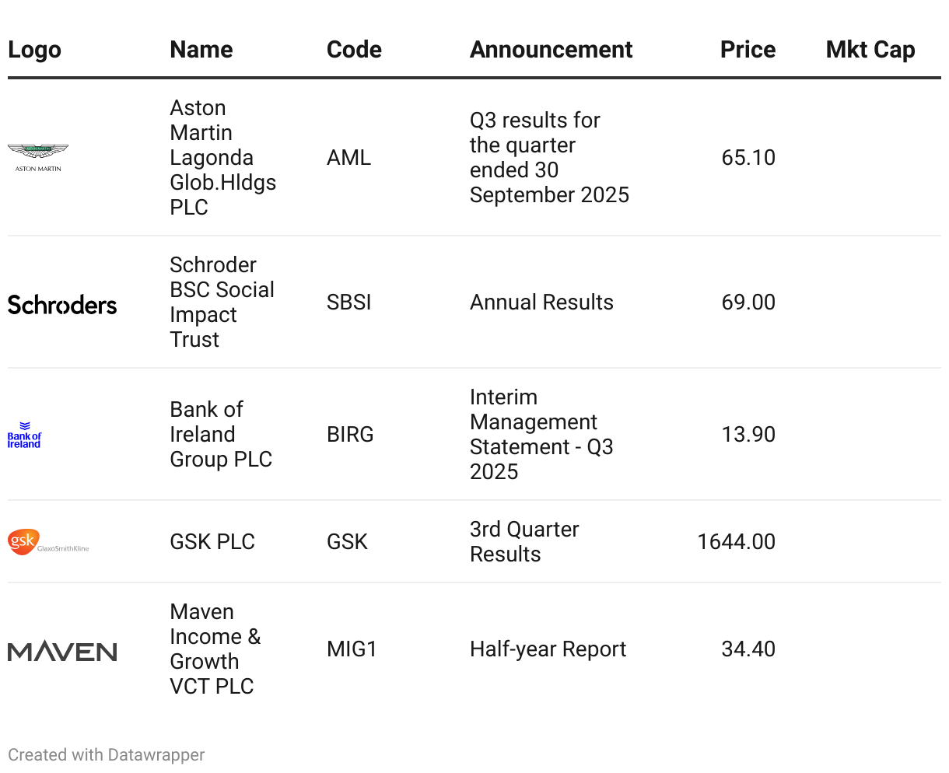Click the GSK GlaxoSmithKline logo
Screen dimensions: 949x773
tap(48, 542)
